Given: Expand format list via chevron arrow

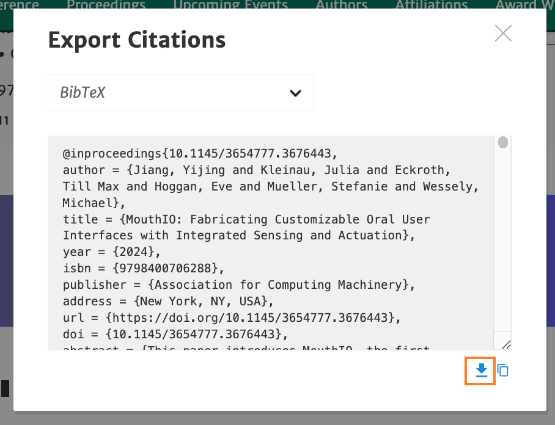Looking at the screenshot, I should [295, 93].
